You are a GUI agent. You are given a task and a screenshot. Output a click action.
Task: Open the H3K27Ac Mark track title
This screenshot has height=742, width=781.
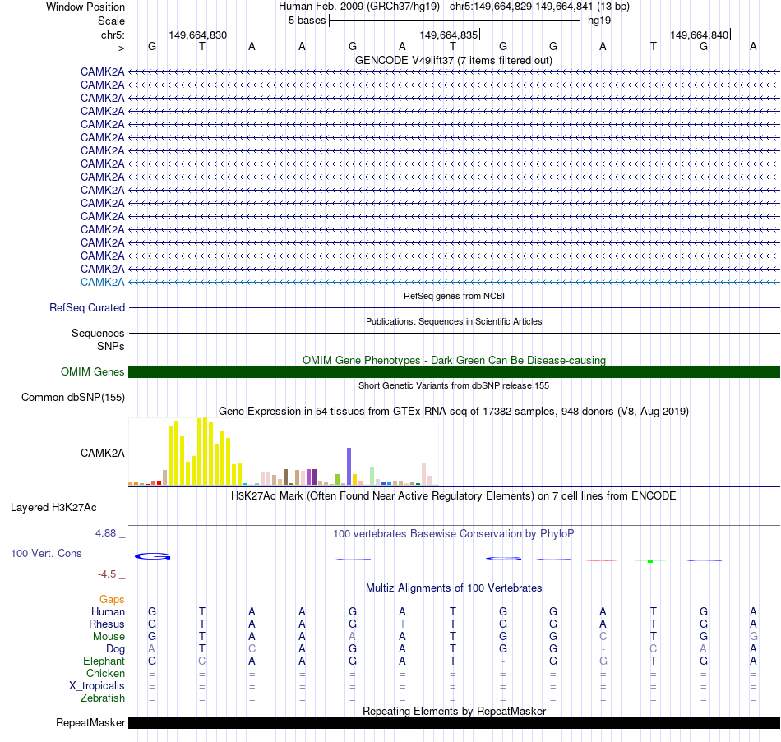pos(454,496)
